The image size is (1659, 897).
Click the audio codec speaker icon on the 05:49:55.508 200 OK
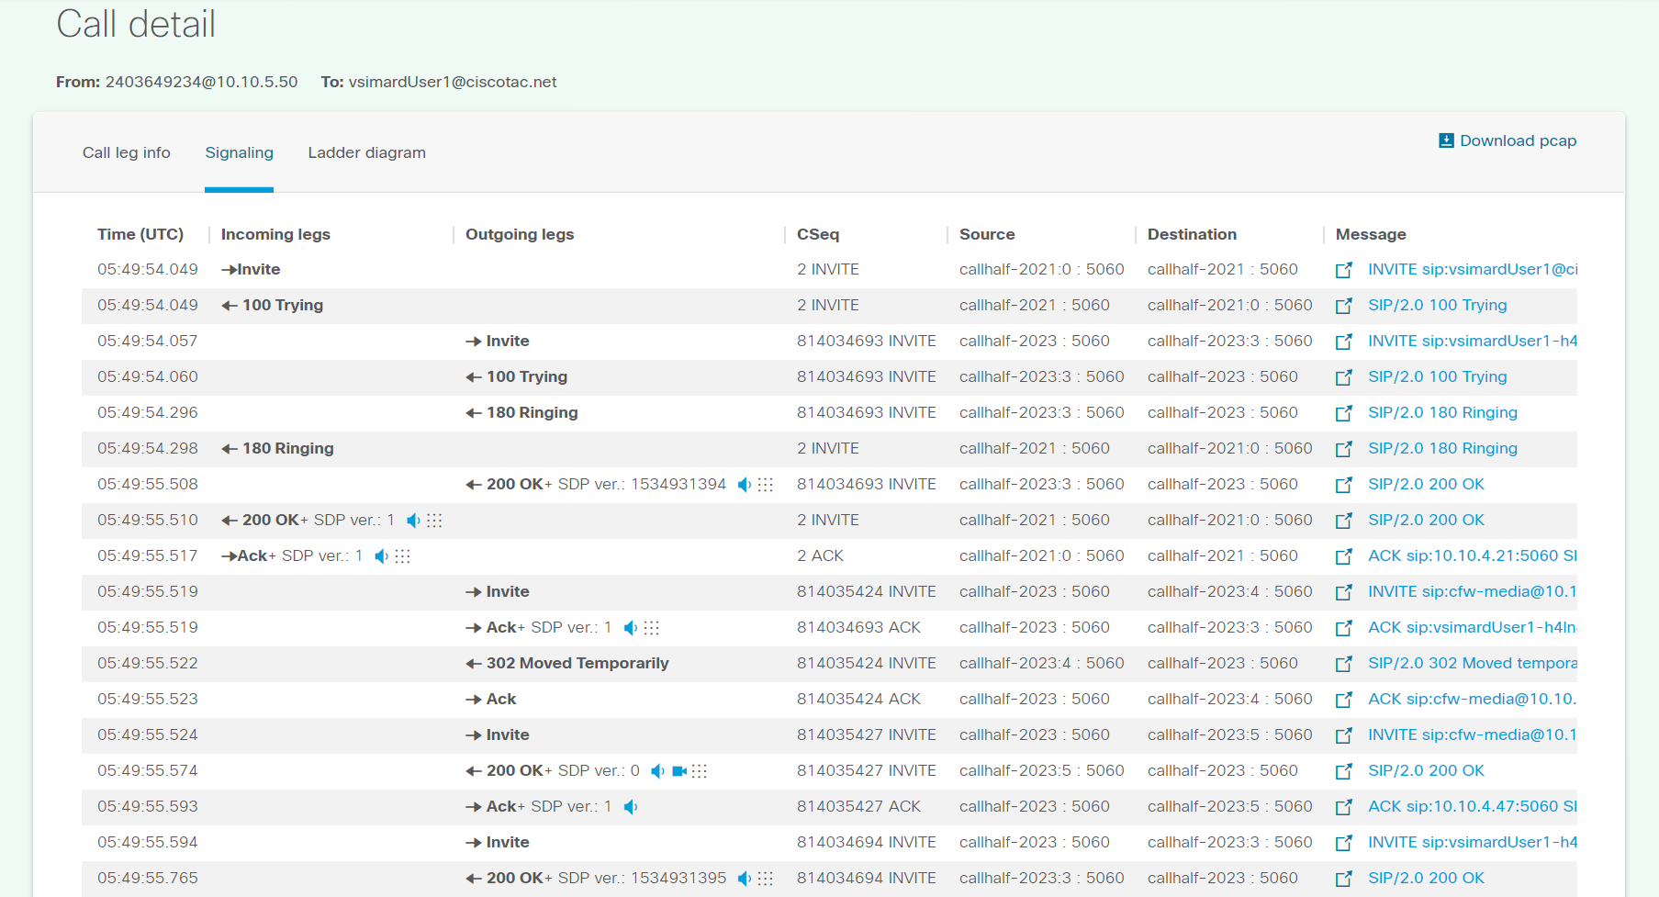pyautogui.click(x=744, y=484)
